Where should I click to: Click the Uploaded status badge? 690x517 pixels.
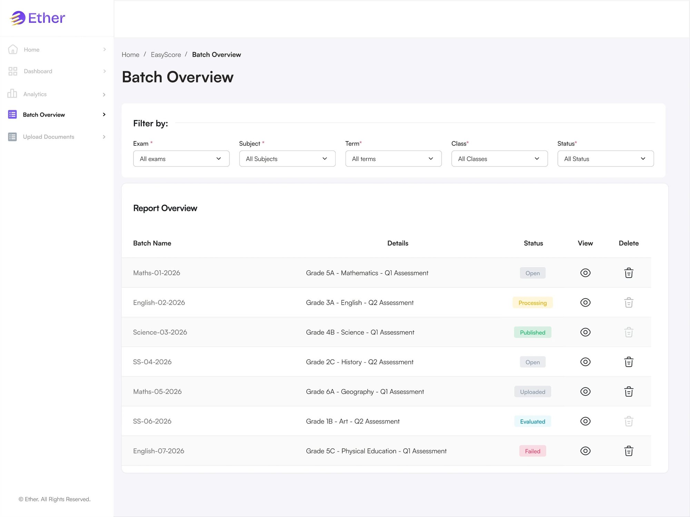532,392
